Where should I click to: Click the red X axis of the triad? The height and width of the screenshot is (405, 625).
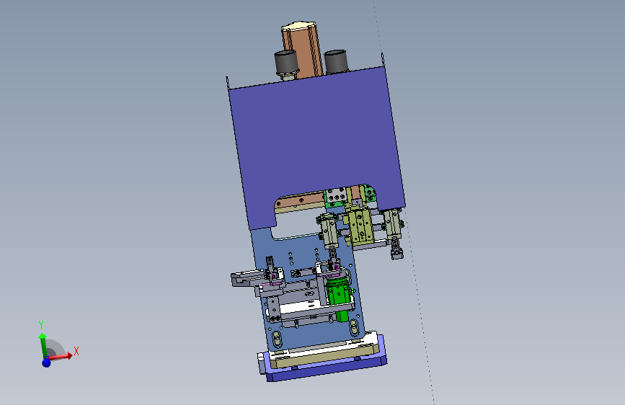click(60, 357)
